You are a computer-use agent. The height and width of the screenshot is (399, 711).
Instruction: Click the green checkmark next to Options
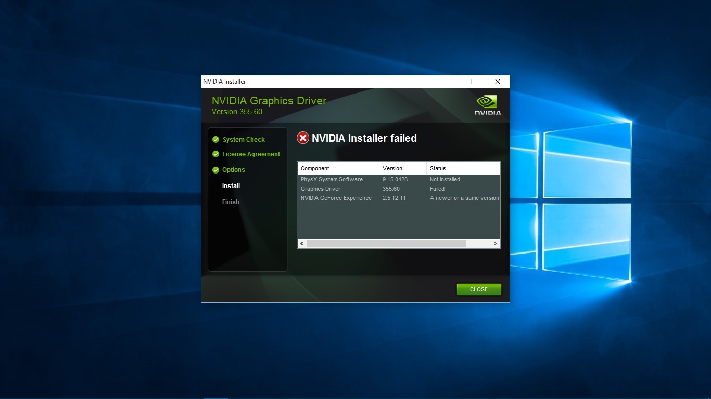tap(215, 170)
